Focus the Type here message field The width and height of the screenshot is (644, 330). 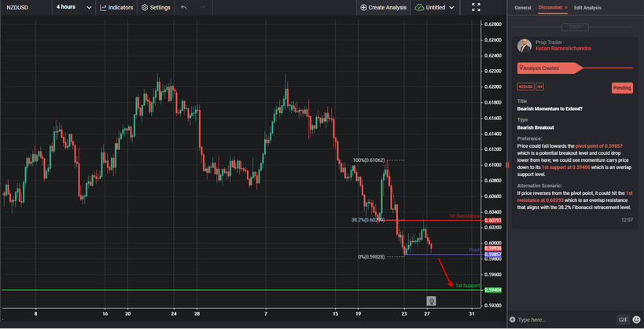point(565,320)
